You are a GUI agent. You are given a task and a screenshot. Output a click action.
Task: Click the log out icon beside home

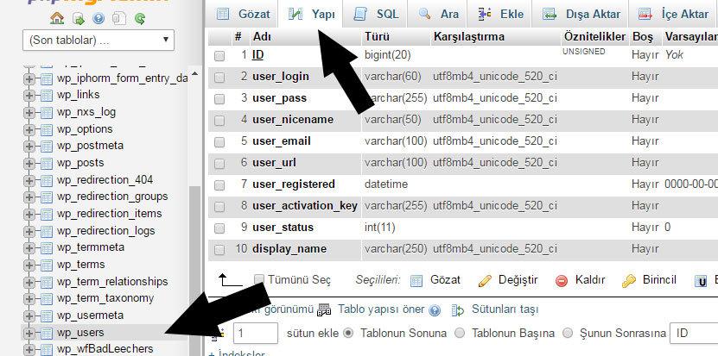[x=79, y=19]
